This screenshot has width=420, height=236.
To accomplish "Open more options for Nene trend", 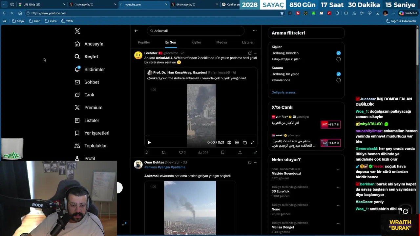I will [x=338, y=206].
